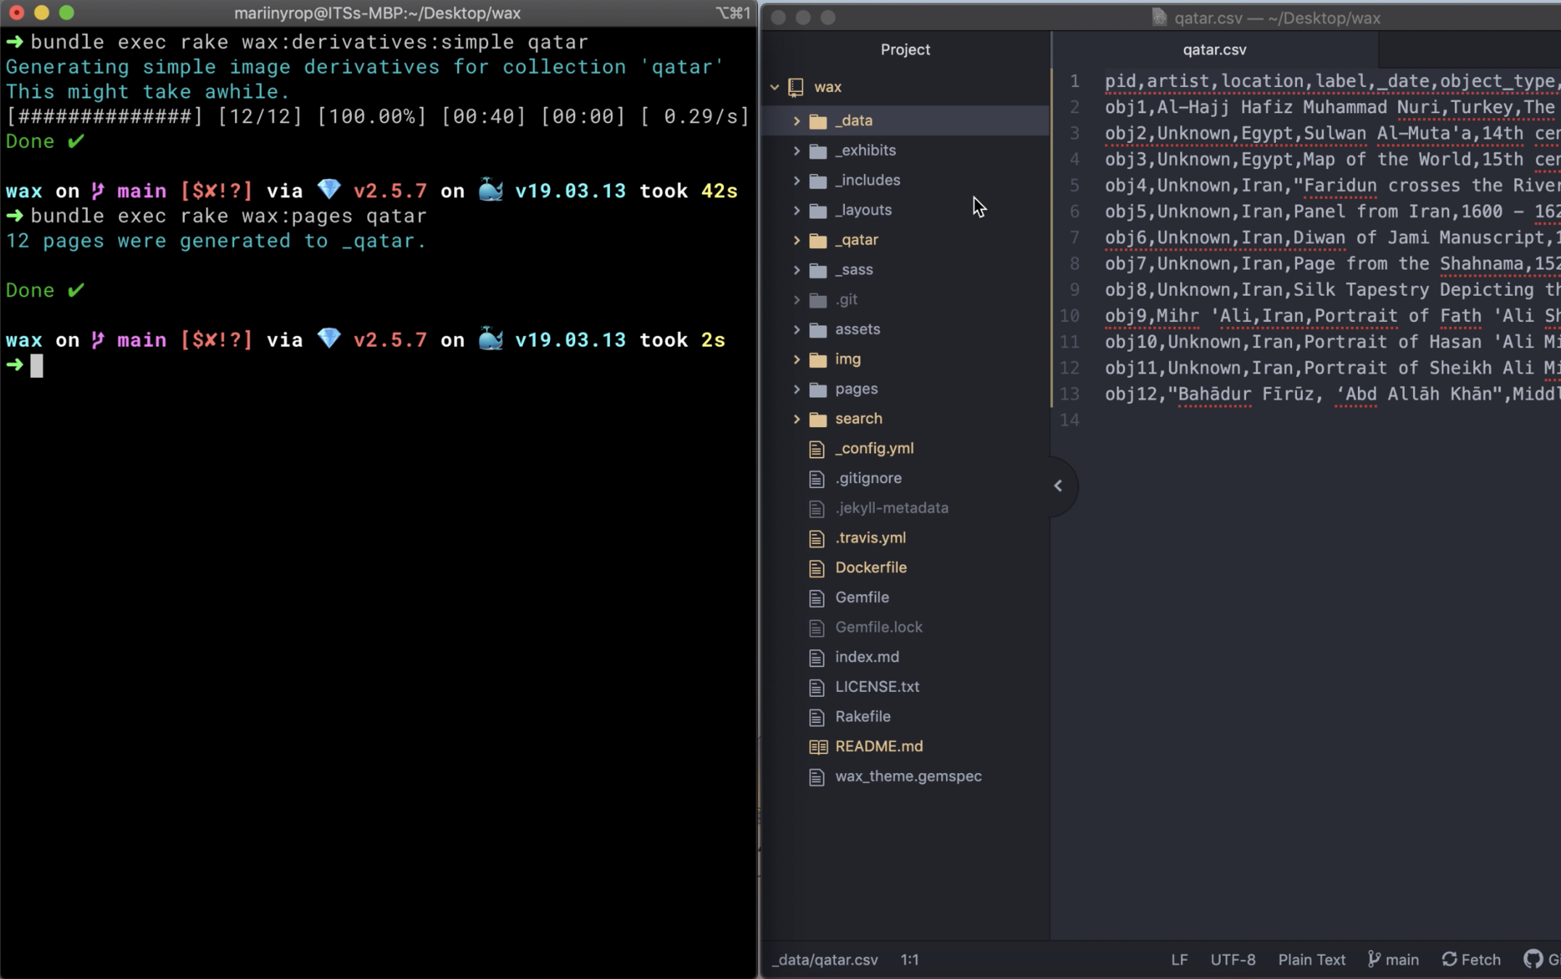Click the wax project repo icon
This screenshot has height=979, width=1561.
796,87
